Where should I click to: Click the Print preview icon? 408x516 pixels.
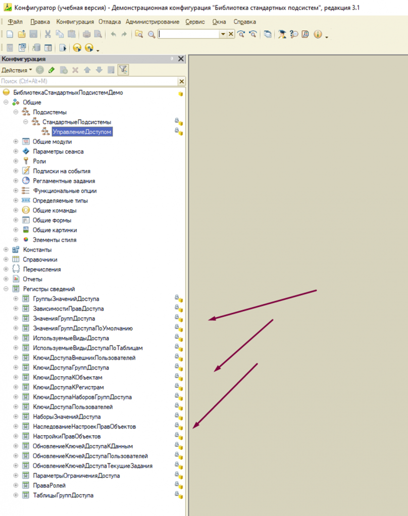(98, 34)
